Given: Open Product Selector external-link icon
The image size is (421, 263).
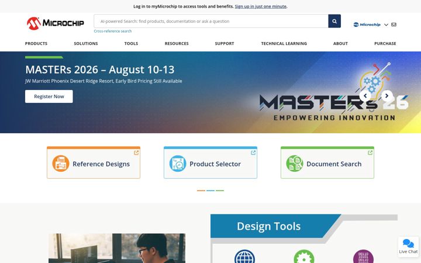Looking at the screenshot, I should pyautogui.click(x=253, y=153).
